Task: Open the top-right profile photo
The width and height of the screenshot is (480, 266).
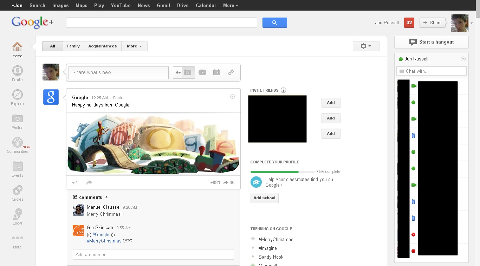Action: pos(460,23)
